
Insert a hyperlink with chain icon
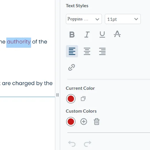(72, 67)
